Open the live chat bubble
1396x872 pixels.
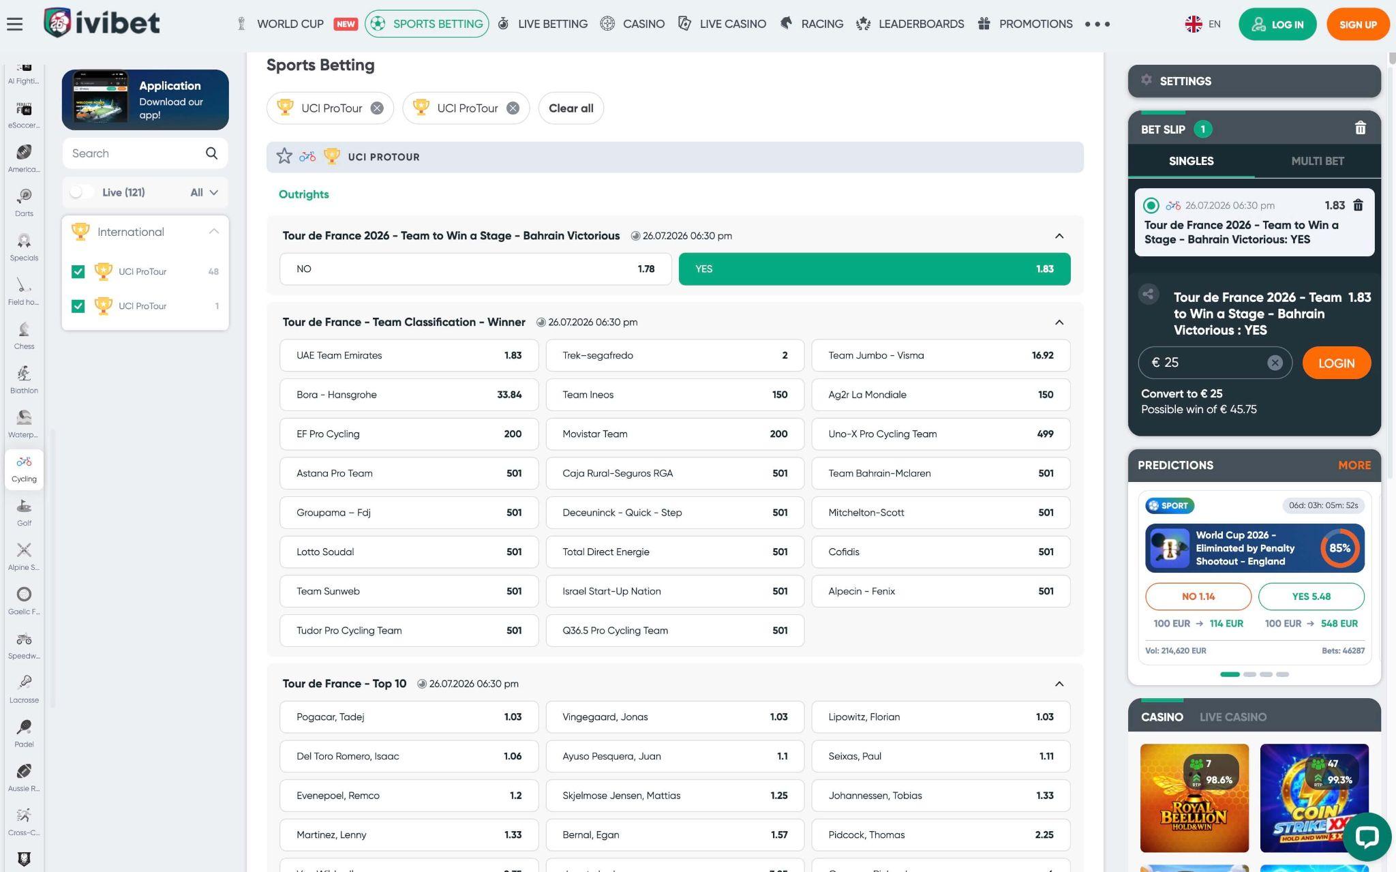(x=1367, y=837)
